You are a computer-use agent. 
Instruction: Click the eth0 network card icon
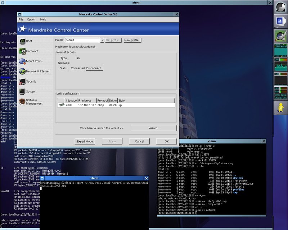coord(61,105)
